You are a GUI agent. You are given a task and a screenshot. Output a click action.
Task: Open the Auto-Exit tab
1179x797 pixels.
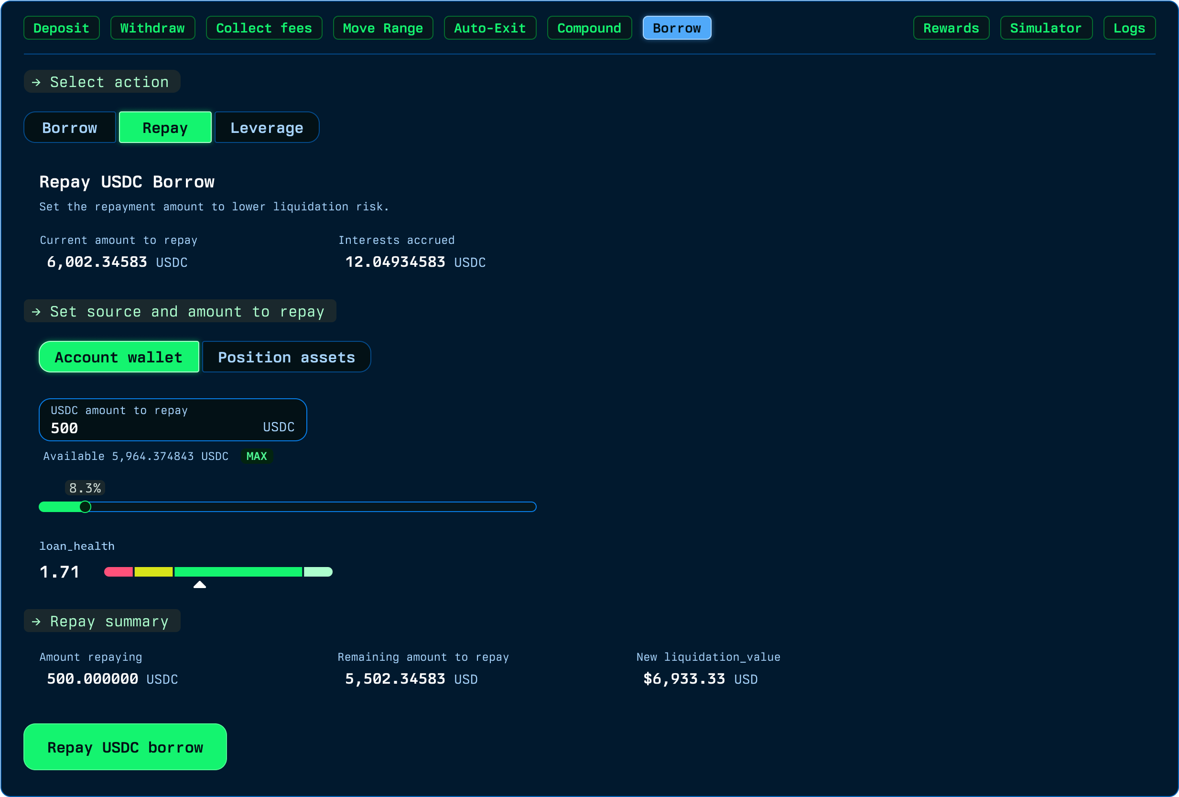489,28
